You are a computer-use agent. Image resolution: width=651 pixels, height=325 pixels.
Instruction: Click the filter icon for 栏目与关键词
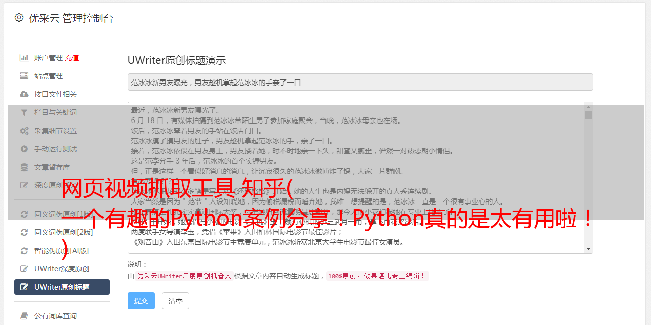pyautogui.click(x=24, y=112)
